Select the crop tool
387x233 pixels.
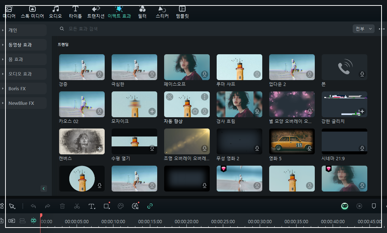[x=107, y=206]
